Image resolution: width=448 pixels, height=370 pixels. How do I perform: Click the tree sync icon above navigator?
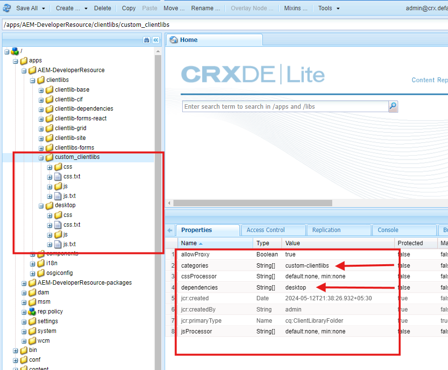click(146, 40)
